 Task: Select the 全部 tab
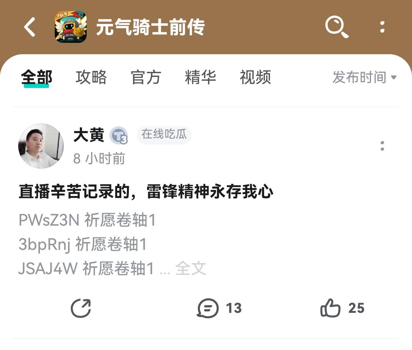point(36,78)
